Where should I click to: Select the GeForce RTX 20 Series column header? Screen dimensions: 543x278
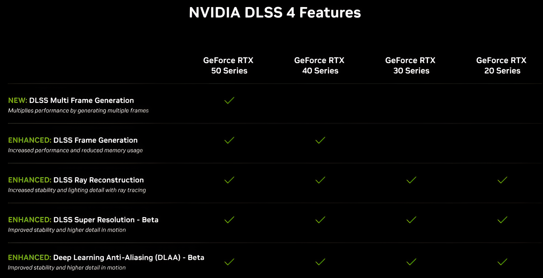tap(501, 66)
